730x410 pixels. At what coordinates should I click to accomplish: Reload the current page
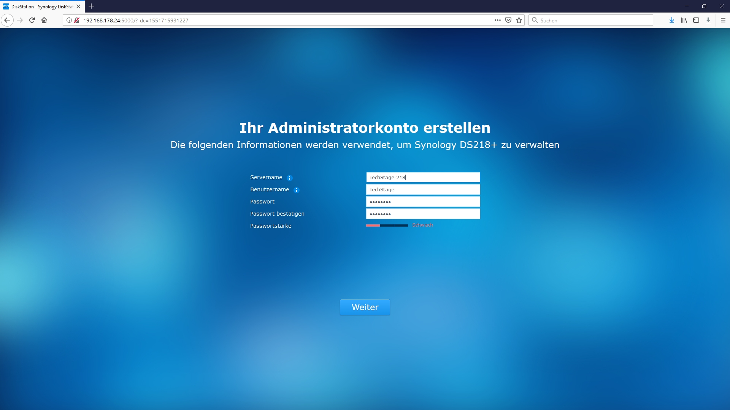click(x=32, y=20)
